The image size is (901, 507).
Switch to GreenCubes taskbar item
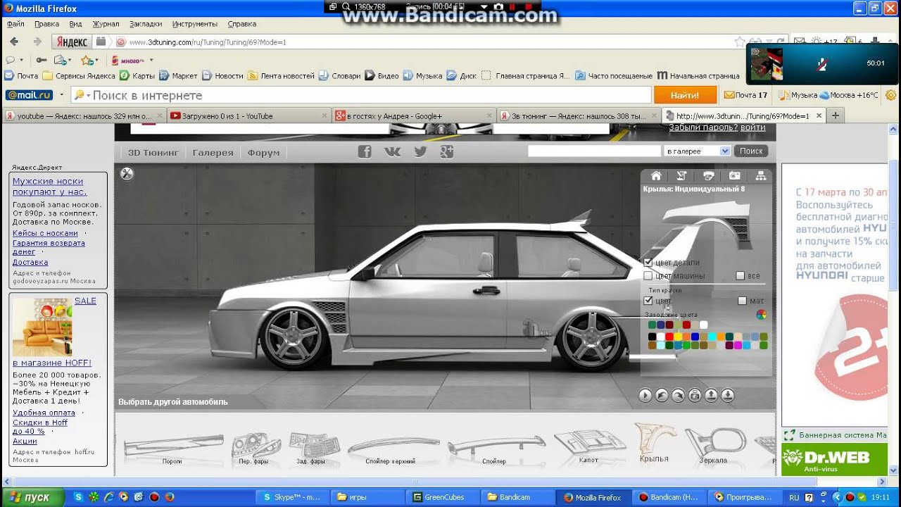[x=443, y=497]
